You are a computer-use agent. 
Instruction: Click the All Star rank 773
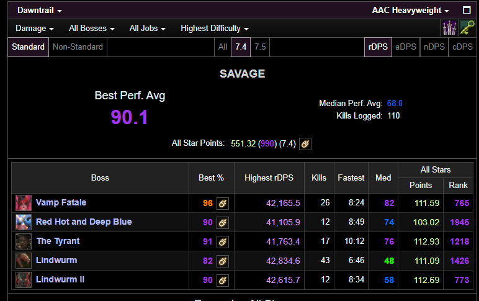pos(462,281)
